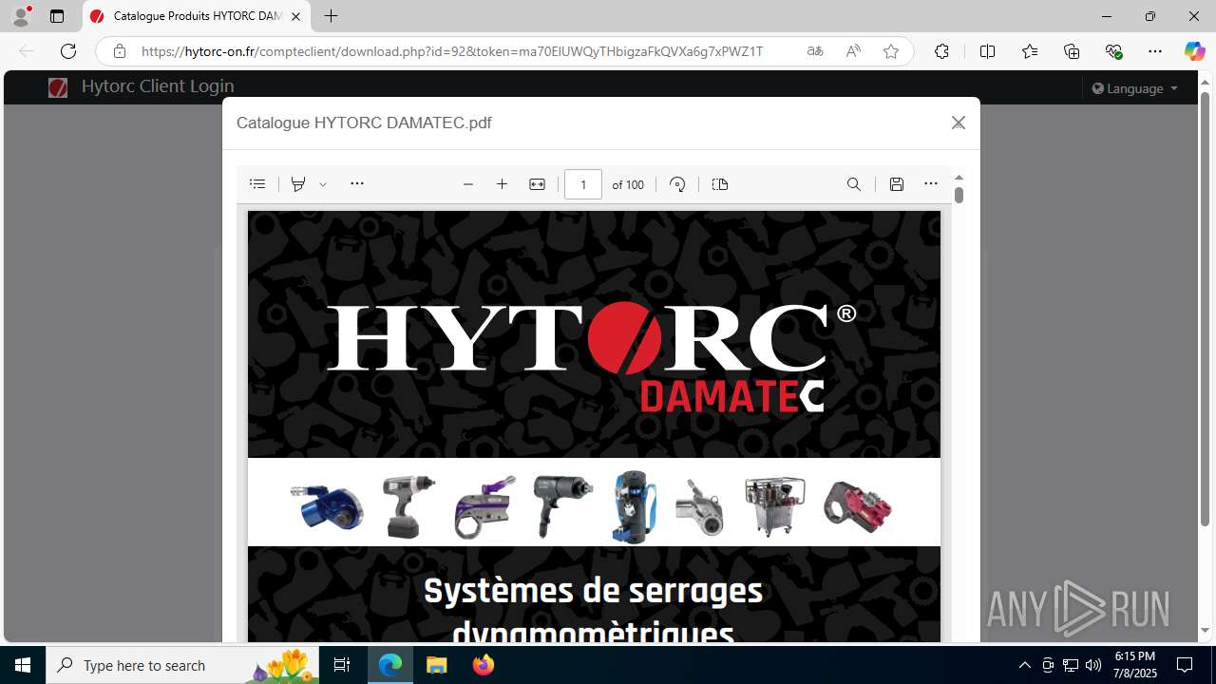The height and width of the screenshot is (684, 1216).
Task: Save the PDF document
Action: pos(897,184)
